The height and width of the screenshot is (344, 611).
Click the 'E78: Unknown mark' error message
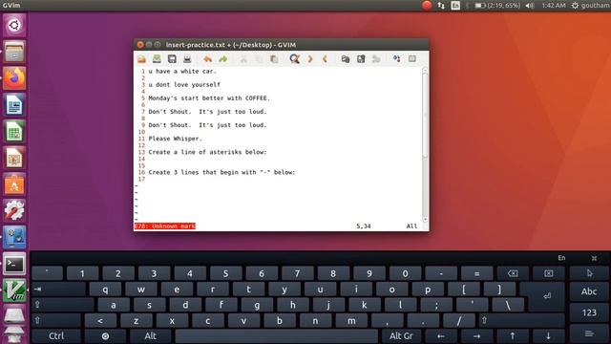tap(165, 226)
